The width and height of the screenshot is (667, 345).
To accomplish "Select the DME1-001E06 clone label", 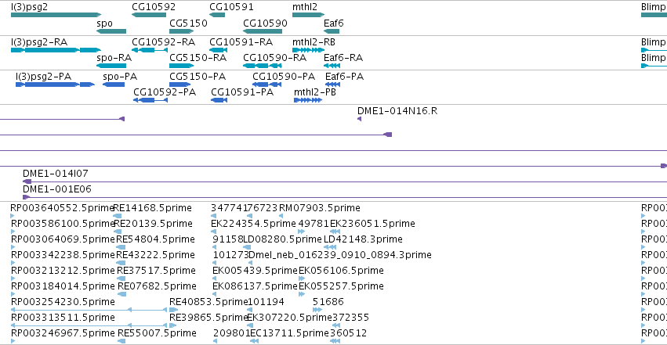I will coord(57,189).
